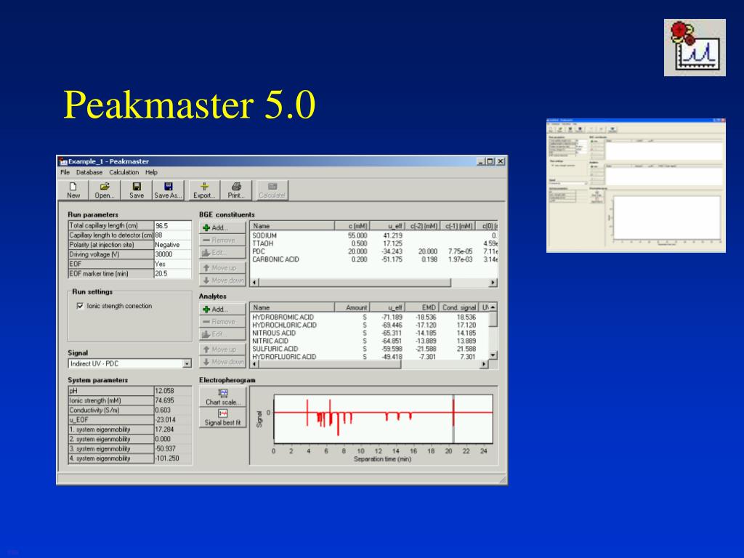744x558 pixels.
Task: Open the Signal dropdown Indirect UV - PDC
Action: click(129, 363)
